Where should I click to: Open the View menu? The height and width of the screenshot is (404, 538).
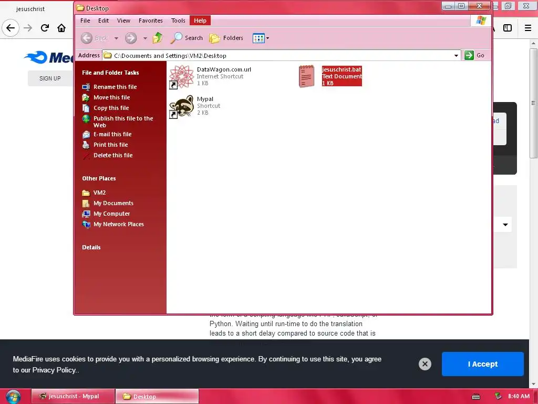pyautogui.click(x=123, y=21)
